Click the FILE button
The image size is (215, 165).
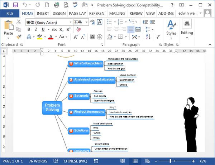[x=10, y=13]
